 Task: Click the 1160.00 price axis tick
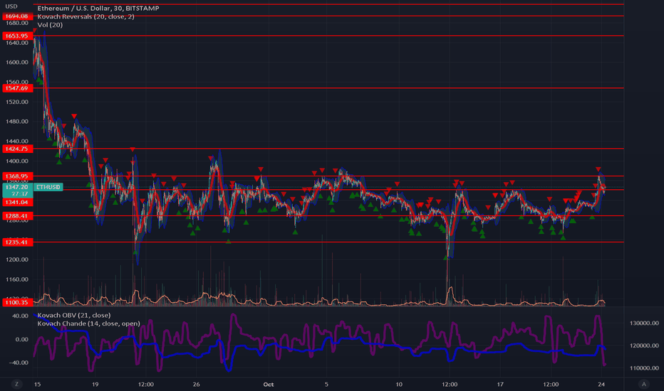(17, 279)
